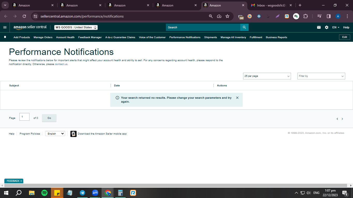Click the search magnifier button
Image resolution: width=353 pixels, height=198 pixels.
[244, 27]
